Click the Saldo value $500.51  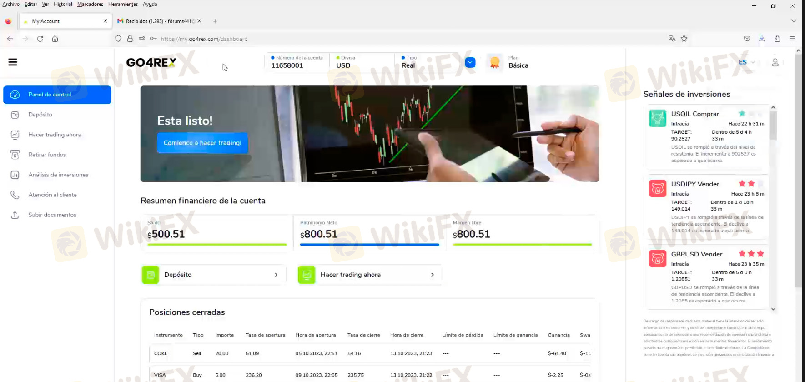coord(166,234)
